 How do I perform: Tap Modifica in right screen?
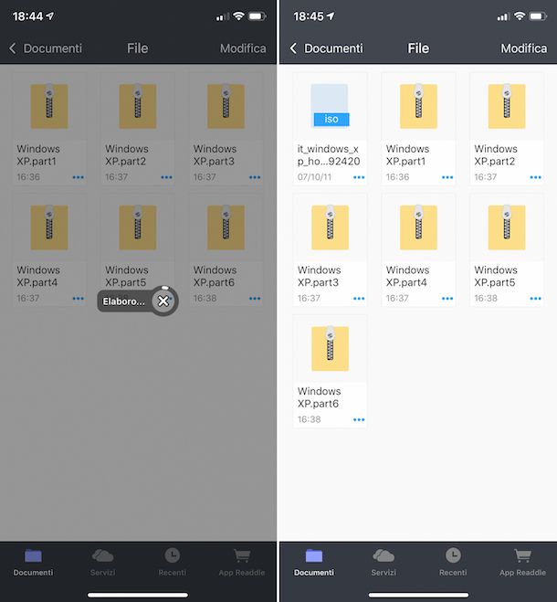[x=524, y=48]
